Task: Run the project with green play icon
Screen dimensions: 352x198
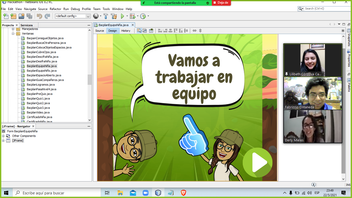Action: (x=123, y=16)
